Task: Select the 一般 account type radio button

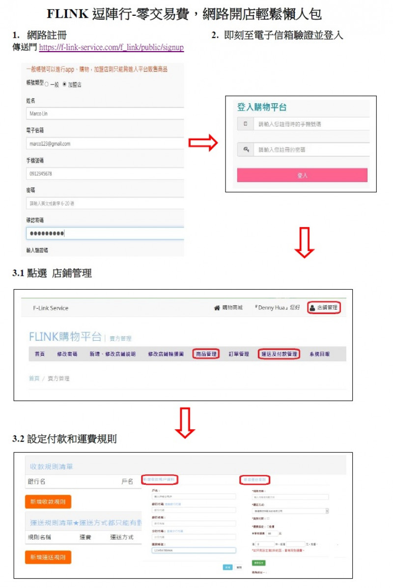Action: click(47, 85)
